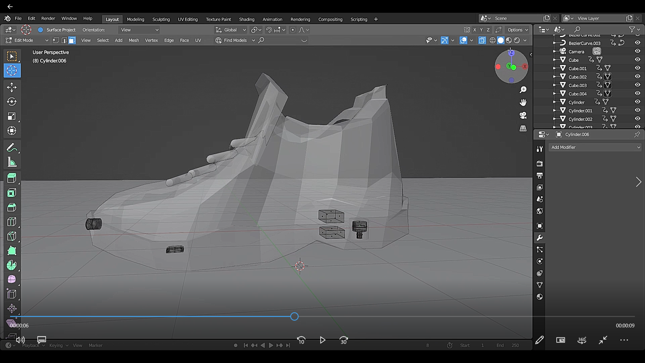Select the Bevel tool
Screen dimensions: 645x363
12,207
